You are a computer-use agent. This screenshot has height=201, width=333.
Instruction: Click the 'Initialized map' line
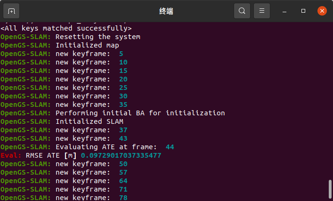pyautogui.click(x=60, y=45)
